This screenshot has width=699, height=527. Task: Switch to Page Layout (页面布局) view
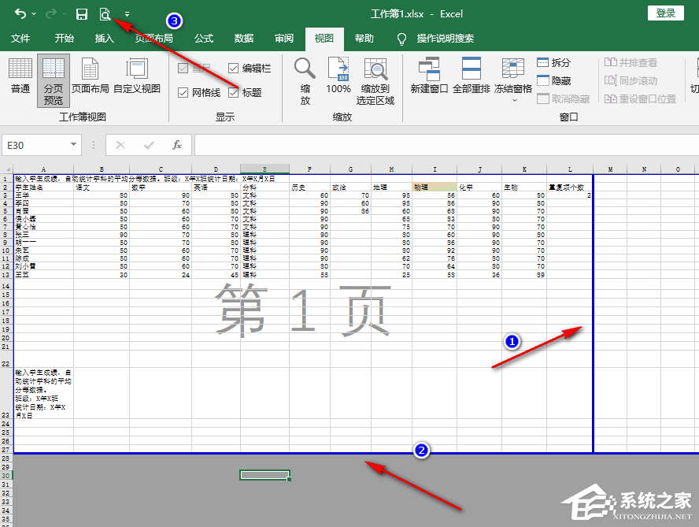[x=90, y=76]
